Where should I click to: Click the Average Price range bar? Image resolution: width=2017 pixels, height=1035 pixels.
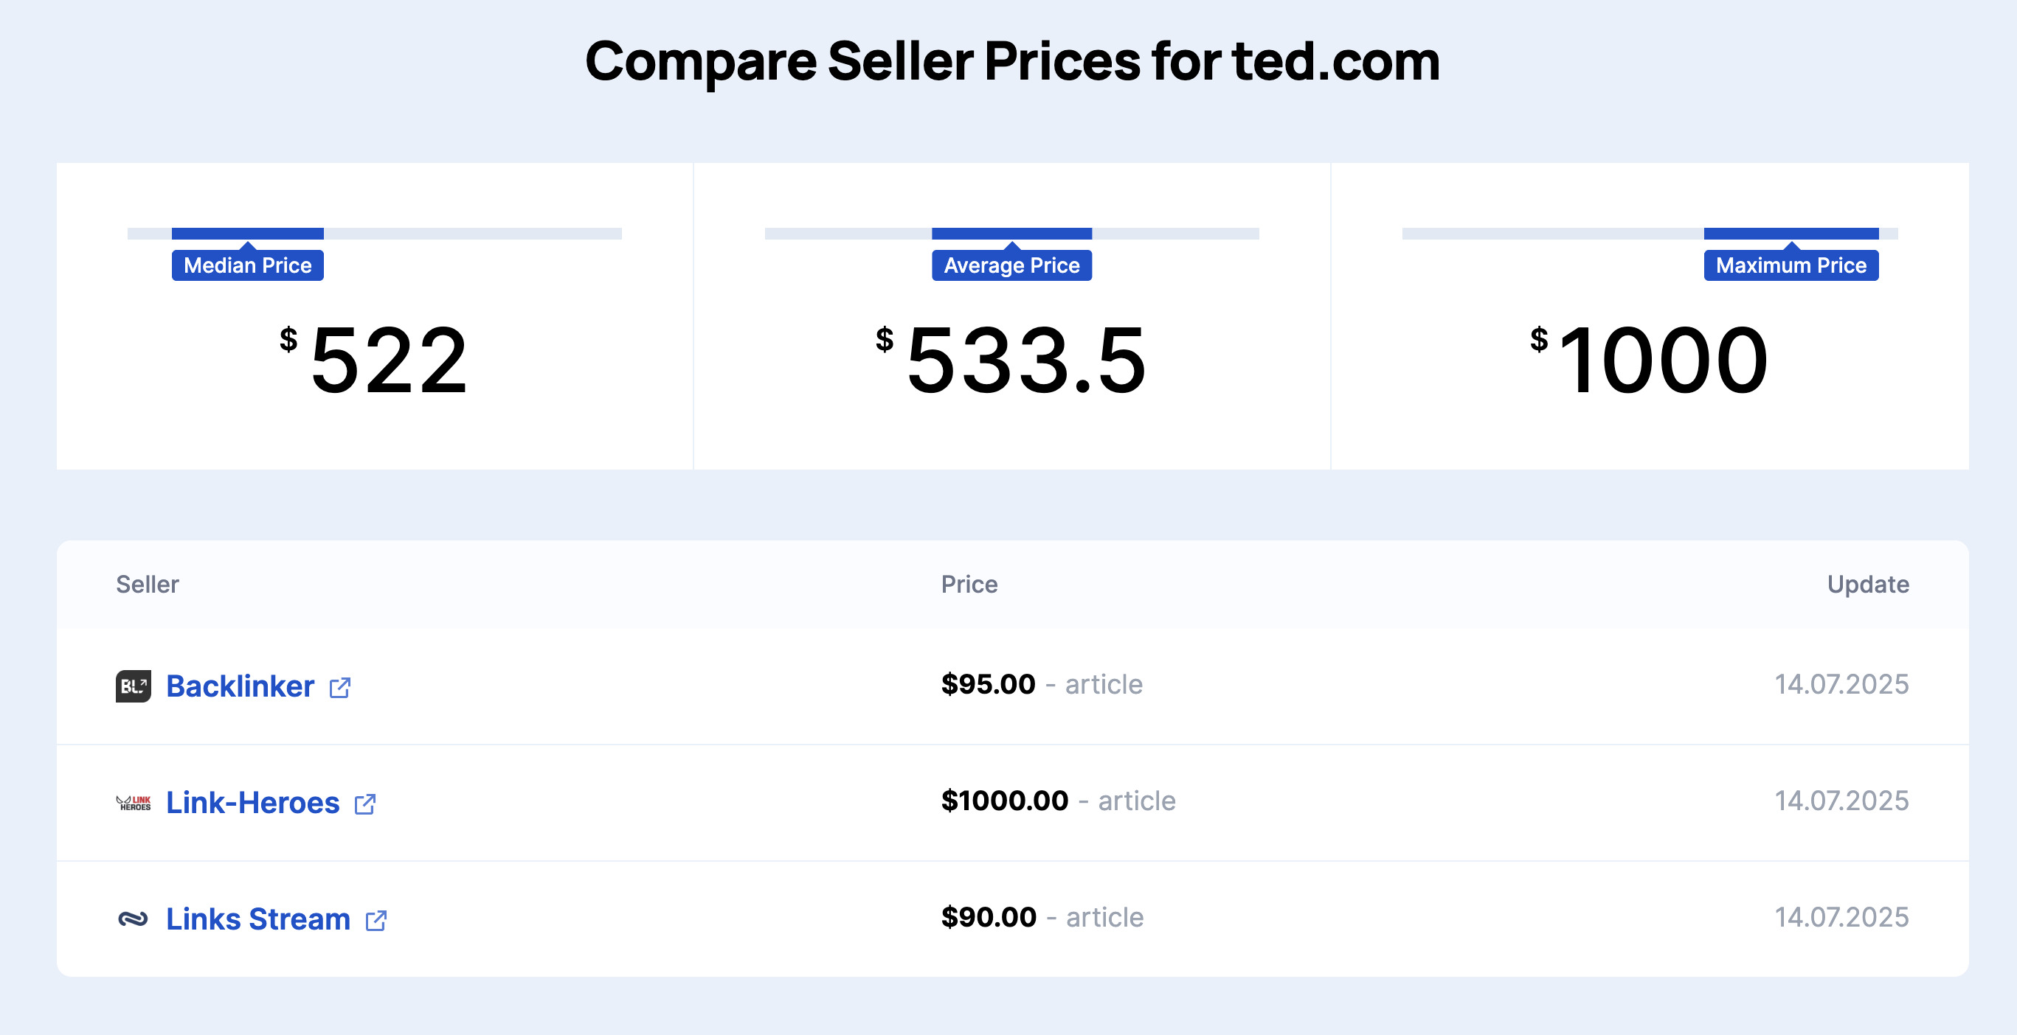[x=1011, y=233]
